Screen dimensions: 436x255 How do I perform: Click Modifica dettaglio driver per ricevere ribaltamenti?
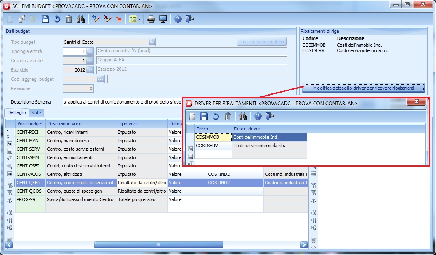364,88
